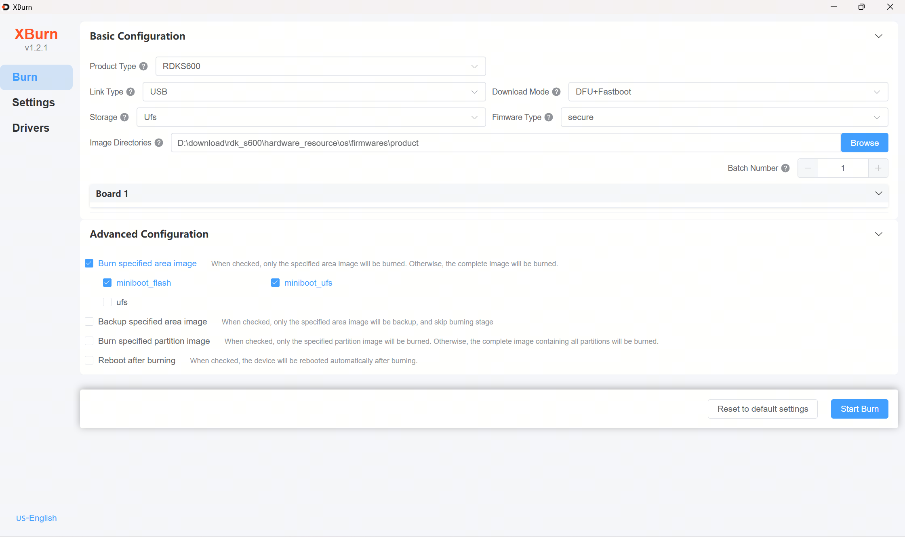Click Start Burn

tap(860, 409)
